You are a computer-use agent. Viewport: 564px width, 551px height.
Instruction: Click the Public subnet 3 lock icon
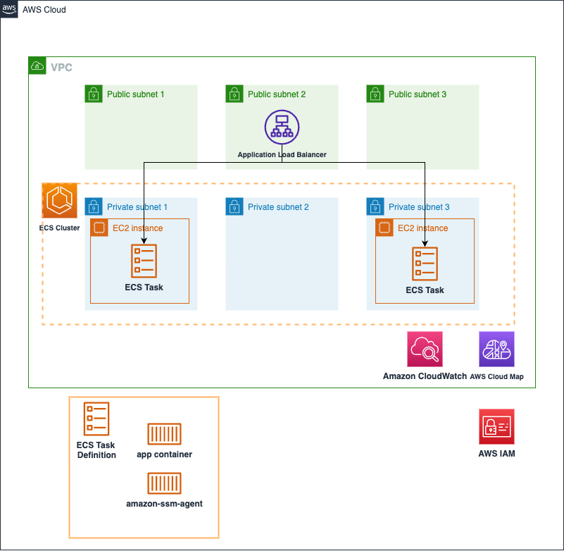point(375,94)
